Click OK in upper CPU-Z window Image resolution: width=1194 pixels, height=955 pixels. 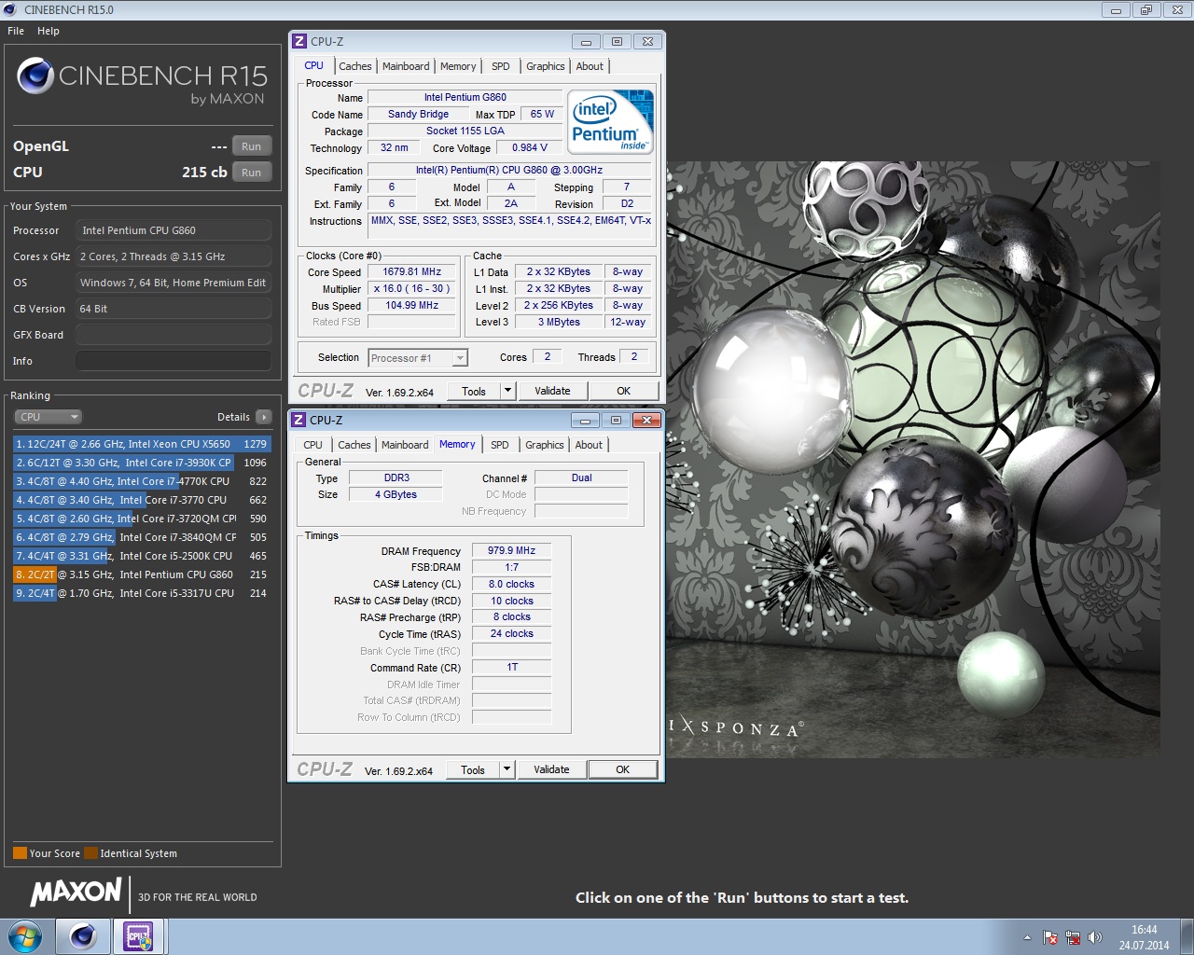click(x=623, y=392)
